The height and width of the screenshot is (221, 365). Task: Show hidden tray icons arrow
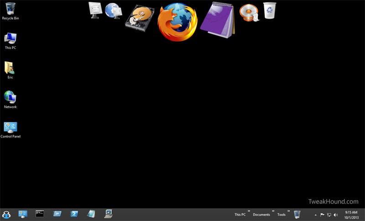point(316,215)
